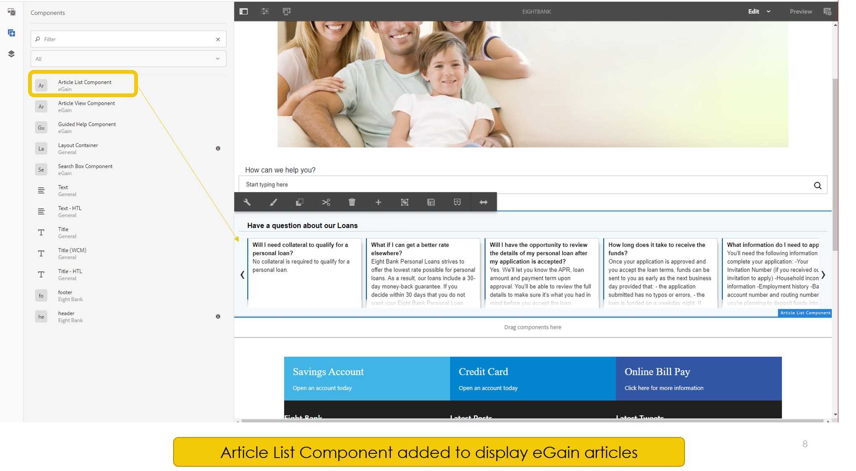Cut the component using the scissors icon
This screenshot has height=471, width=856.
pyautogui.click(x=327, y=202)
